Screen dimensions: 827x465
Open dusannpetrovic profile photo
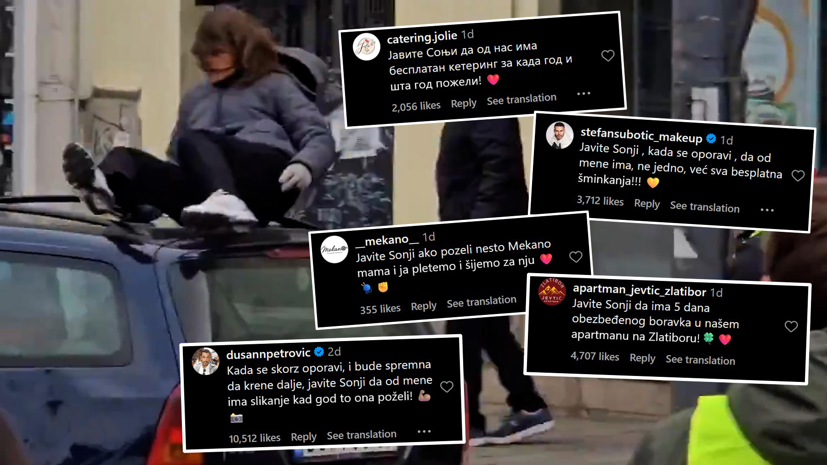[x=205, y=361]
